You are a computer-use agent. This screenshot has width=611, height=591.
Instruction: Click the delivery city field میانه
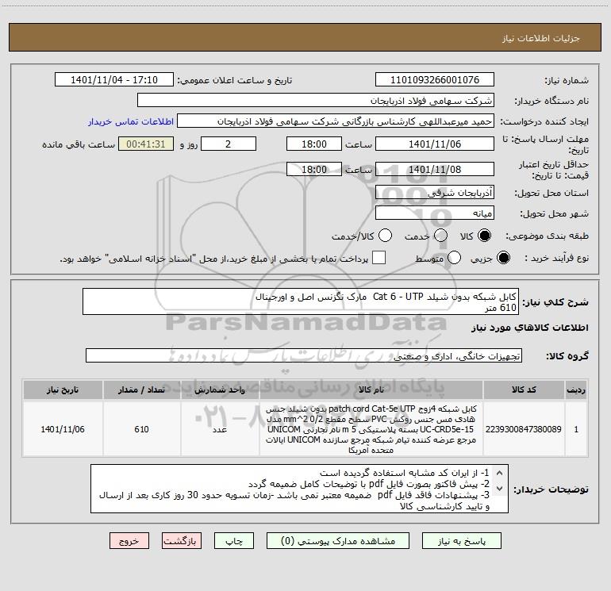(435, 213)
